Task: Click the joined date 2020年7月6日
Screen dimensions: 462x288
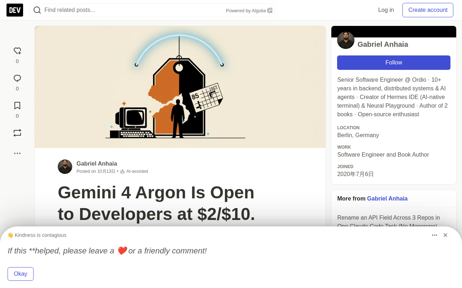Action: click(x=356, y=174)
